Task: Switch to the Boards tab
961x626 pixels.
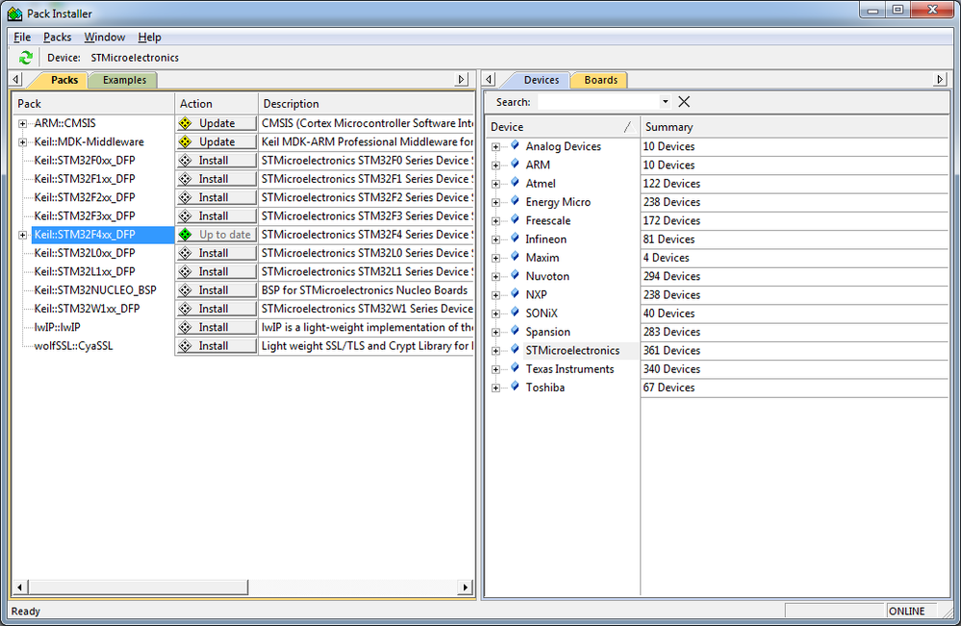Action: point(600,80)
